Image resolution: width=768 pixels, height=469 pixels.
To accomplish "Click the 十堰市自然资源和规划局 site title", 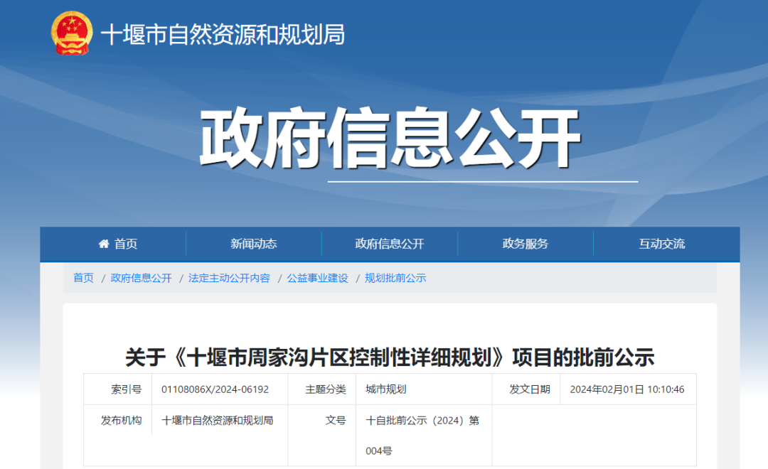I will point(223,35).
